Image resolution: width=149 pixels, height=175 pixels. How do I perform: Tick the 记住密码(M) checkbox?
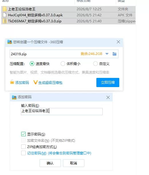23,153
